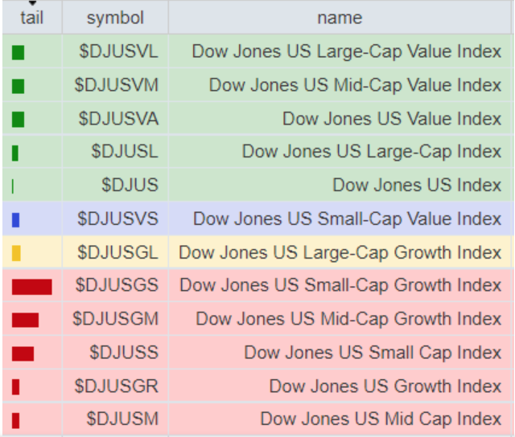Select the $DJUSVM symbol cell
This screenshot has height=437, width=515.
pyautogui.click(x=116, y=85)
